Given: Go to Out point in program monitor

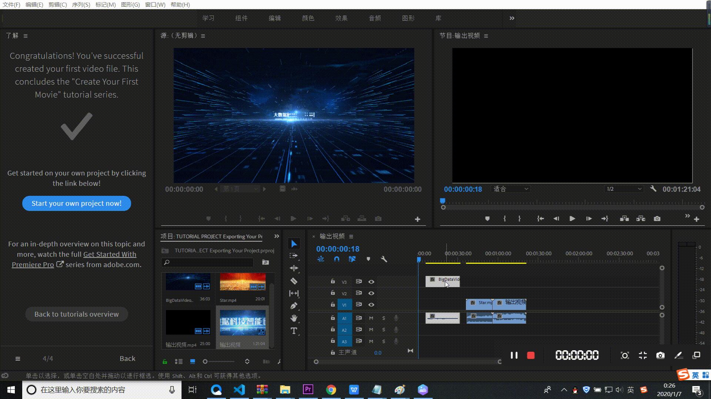Looking at the screenshot, I should tap(605, 219).
